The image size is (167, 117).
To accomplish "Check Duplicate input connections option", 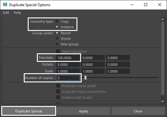I will click(58, 91).
